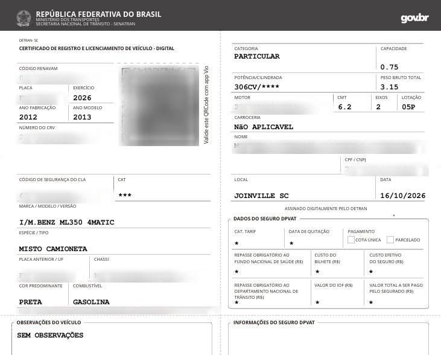
Task: Select the heading República Federativa do Brasil
Action: pos(98,14)
